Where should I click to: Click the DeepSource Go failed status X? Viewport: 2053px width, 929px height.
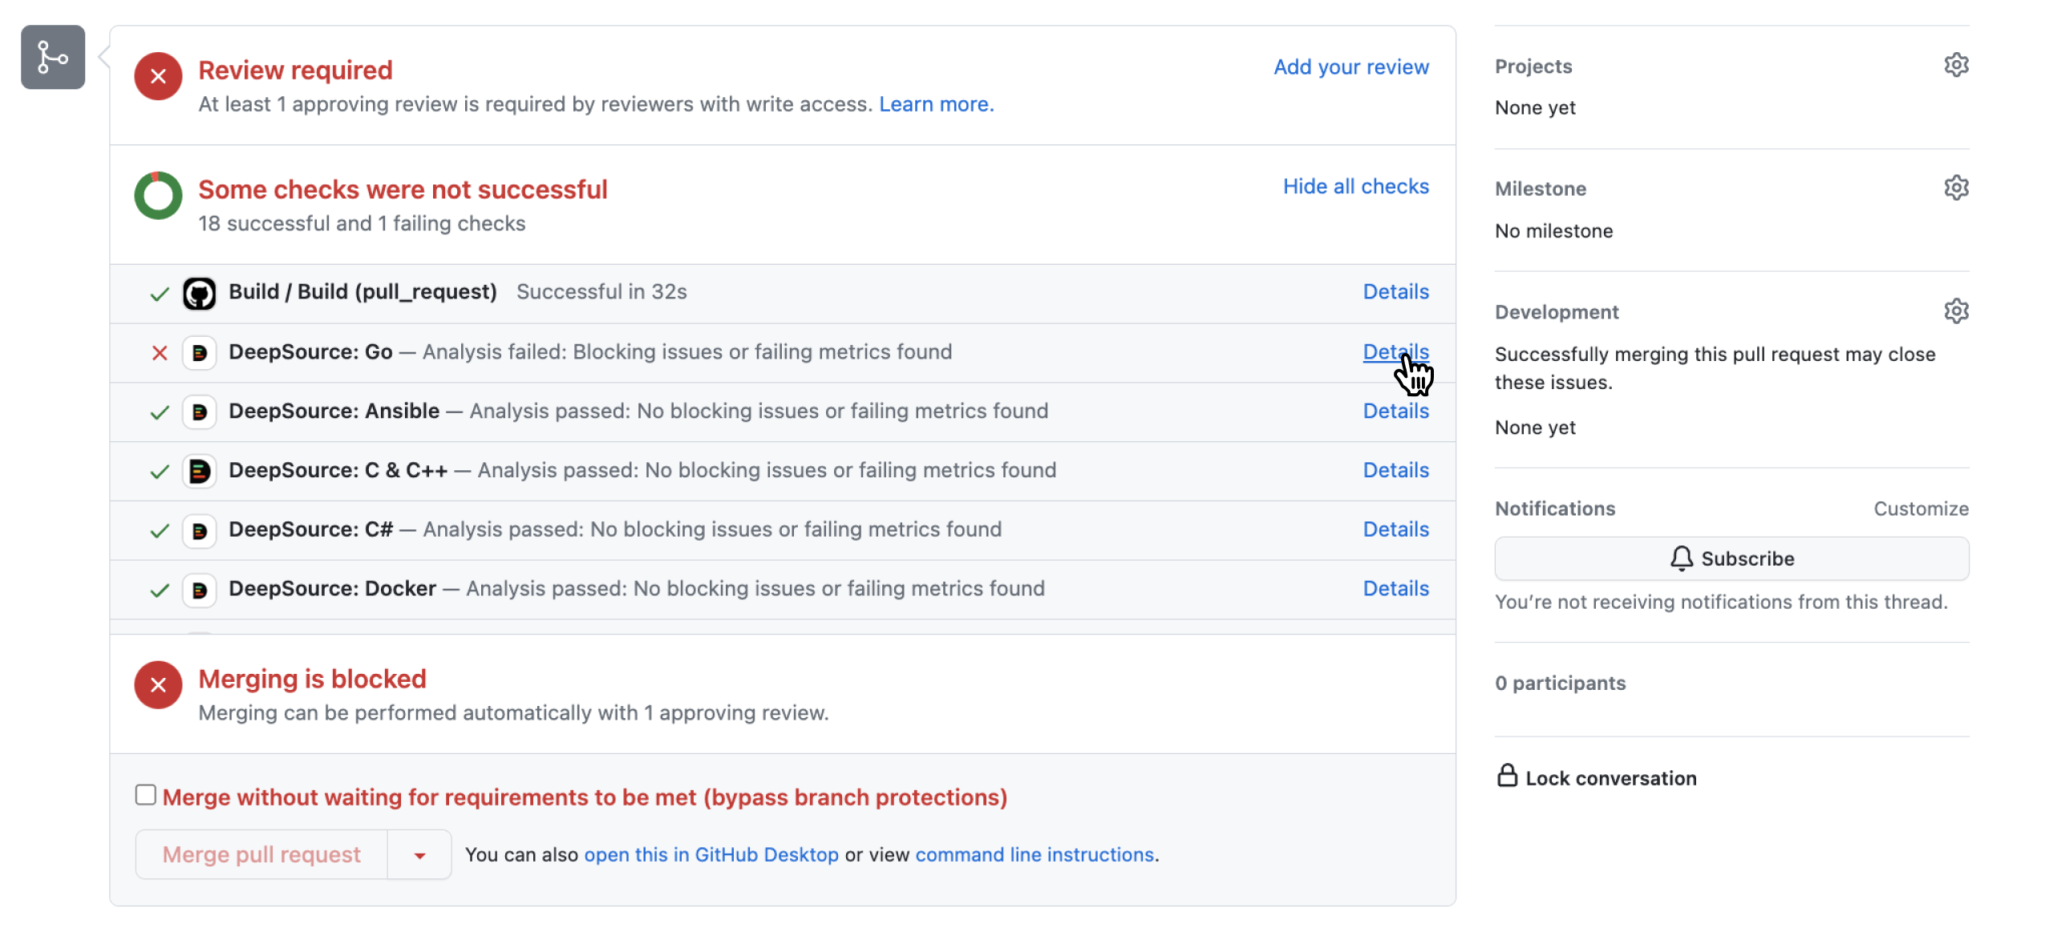click(x=160, y=353)
